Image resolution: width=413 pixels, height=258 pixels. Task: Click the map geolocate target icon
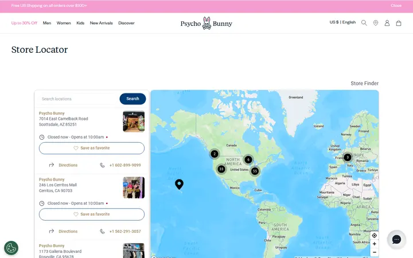pos(374,236)
